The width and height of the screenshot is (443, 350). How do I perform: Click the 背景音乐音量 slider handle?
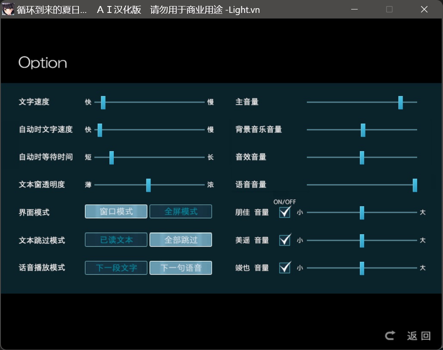point(363,130)
